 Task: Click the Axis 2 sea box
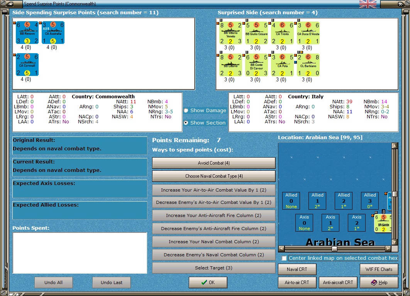pyautogui.click(x=356, y=222)
